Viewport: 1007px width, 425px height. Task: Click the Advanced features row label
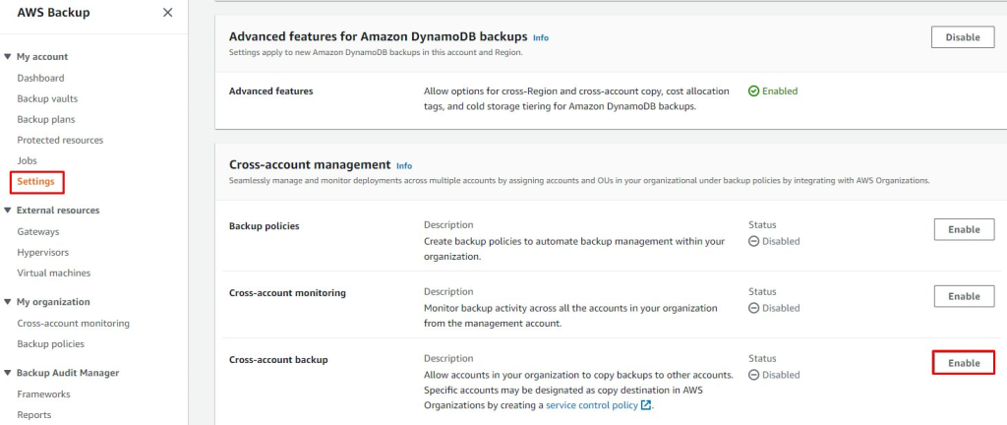(x=271, y=91)
